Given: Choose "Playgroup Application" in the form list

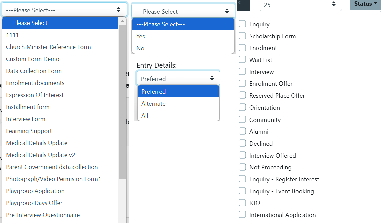Looking at the screenshot, I should click(x=35, y=191).
